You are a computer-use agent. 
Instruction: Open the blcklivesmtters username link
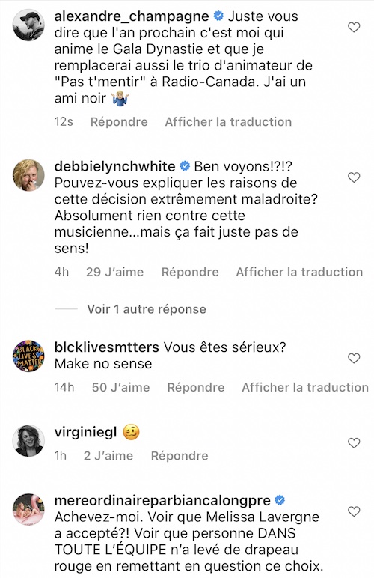click(x=107, y=347)
